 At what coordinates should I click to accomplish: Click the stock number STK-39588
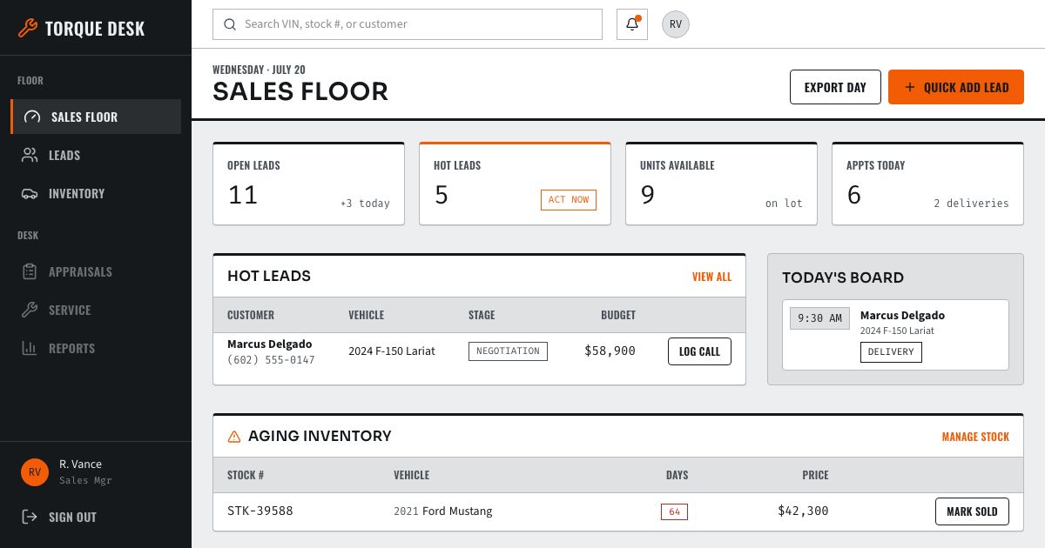pos(260,511)
